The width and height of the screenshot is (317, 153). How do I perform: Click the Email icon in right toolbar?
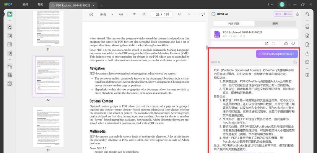click(307, 62)
